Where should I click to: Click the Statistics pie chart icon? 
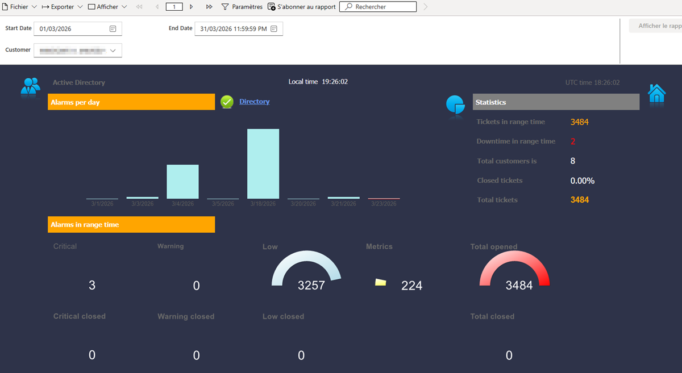tap(455, 104)
